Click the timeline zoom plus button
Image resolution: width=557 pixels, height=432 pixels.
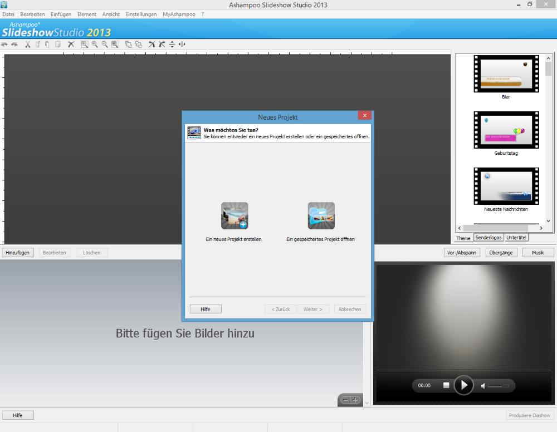tap(355, 400)
